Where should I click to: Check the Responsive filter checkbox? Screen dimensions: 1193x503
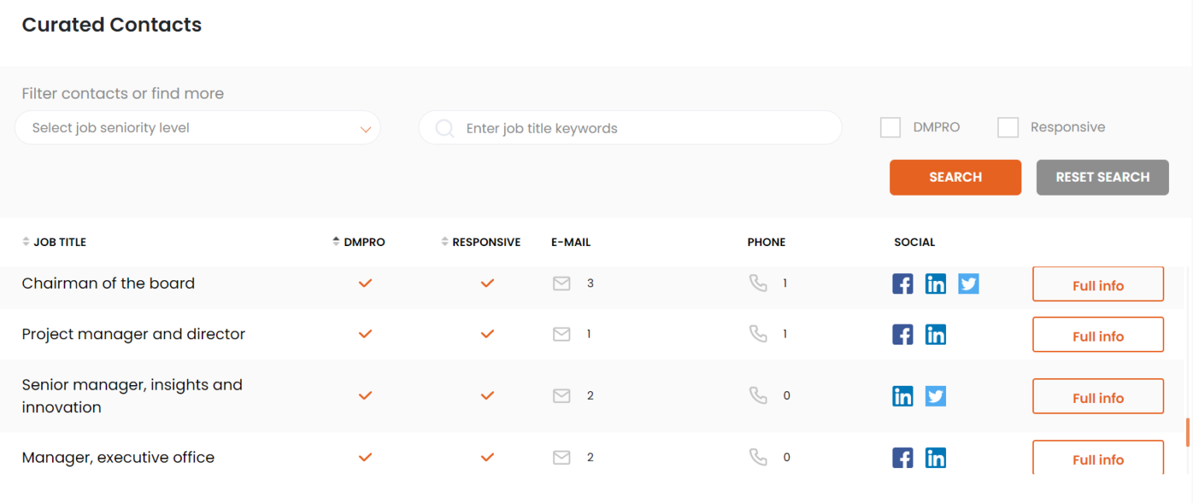pyautogui.click(x=1008, y=127)
